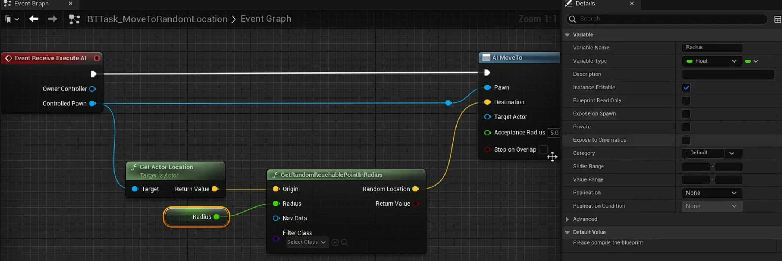Enable the Blueprint Read Only checkbox

[686, 101]
